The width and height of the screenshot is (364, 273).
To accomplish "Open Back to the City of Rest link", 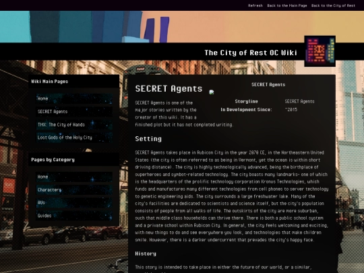I will 333,5.
